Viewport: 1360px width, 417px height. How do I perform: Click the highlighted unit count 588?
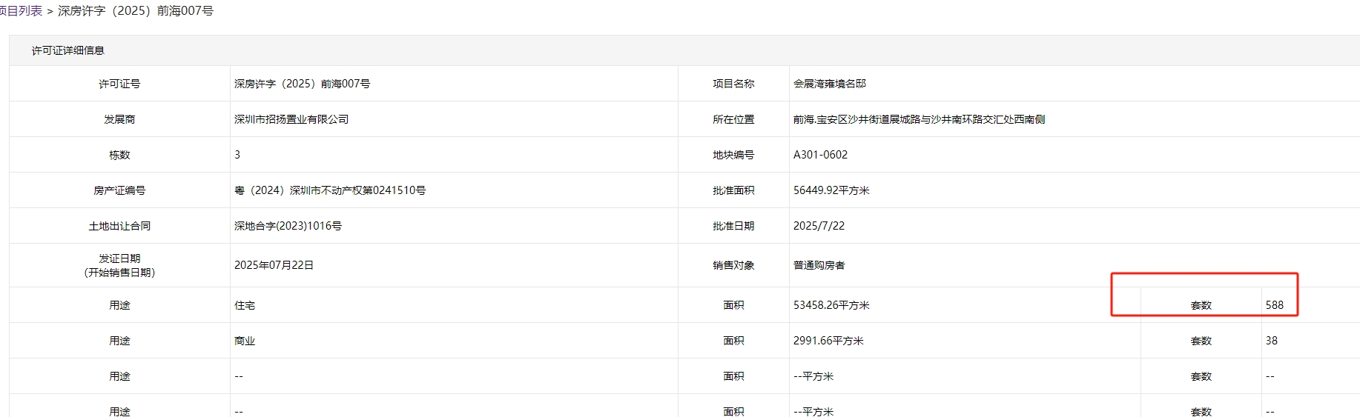[1274, 305]
